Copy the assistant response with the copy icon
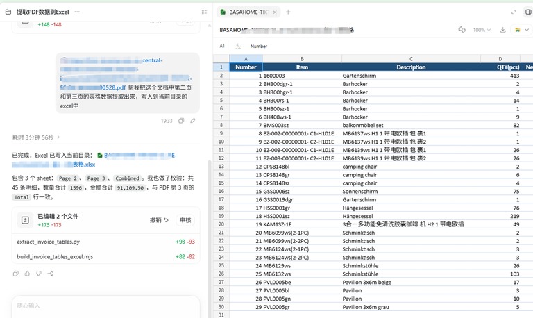Image resolution: width=533 pixels, height=318 pixels. (x=16, y=274)
